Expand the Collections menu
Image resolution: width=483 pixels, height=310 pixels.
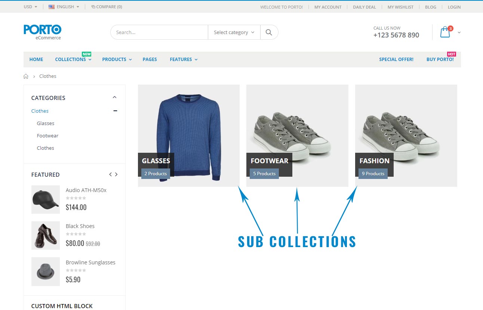[73, 60]
